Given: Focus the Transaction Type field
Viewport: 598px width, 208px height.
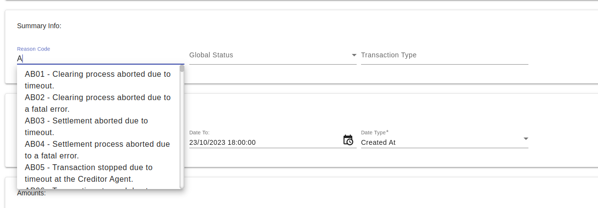Looking at the screenshot, I should pos(444,55).
